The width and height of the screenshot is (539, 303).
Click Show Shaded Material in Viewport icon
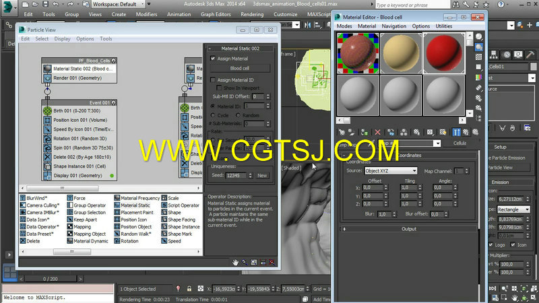pos(443,132)
